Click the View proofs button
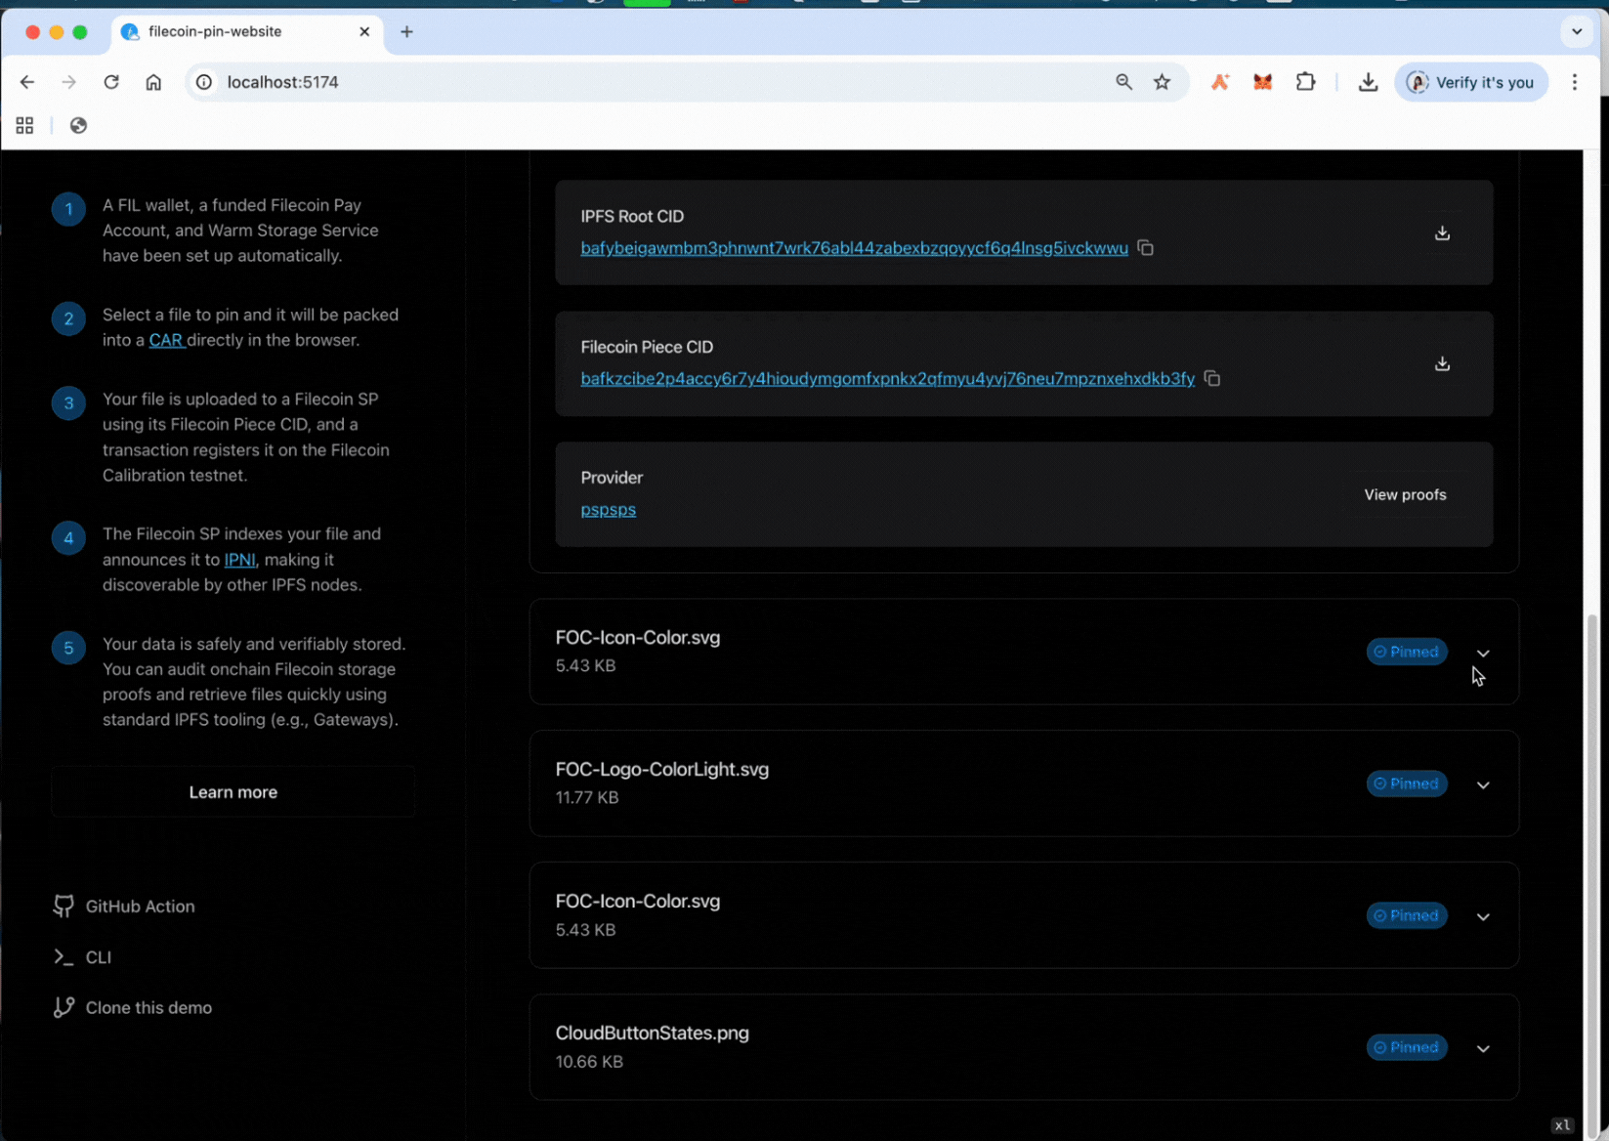Image resolution: width=1609 pixels, height=1141 pixels. click(x=1404, y=495)
